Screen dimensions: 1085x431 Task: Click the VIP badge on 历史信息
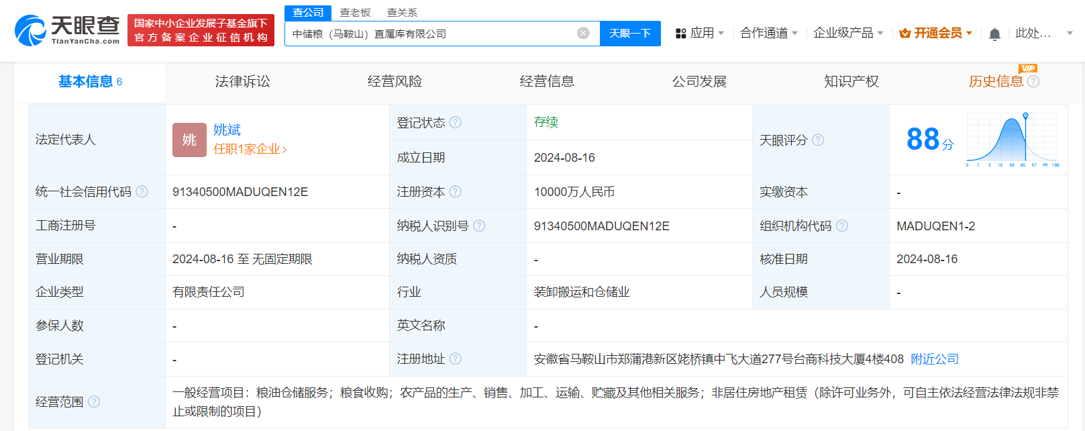click(x=1027, y=68)
